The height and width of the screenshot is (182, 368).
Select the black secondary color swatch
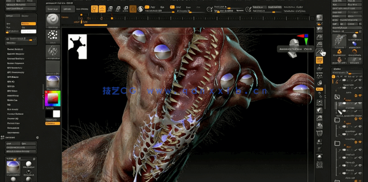[x=49, y=114]
